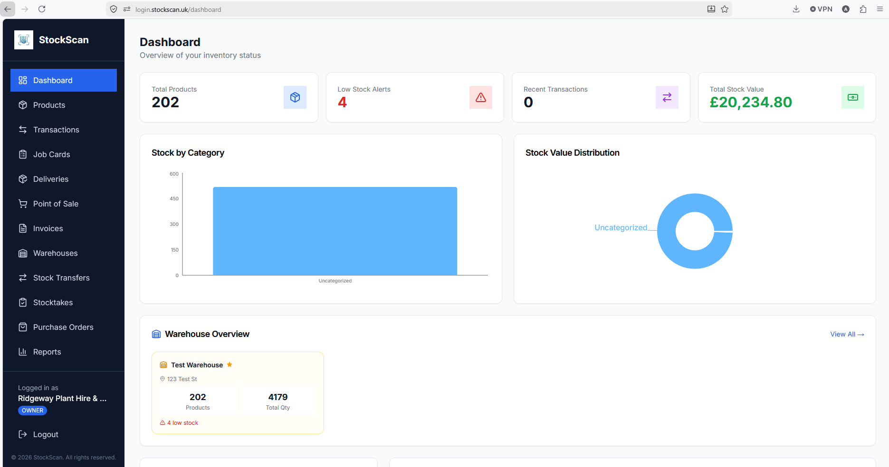Click the 4 low stock warning text

pos(182,423)
